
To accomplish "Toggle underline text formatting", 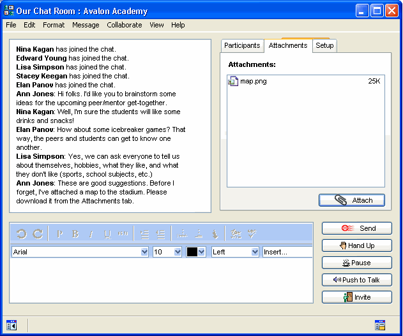I will coord(107,234).
